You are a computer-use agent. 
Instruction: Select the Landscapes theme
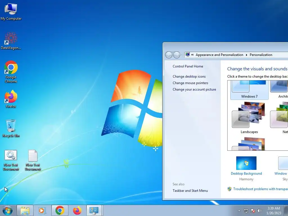(249, 118)
